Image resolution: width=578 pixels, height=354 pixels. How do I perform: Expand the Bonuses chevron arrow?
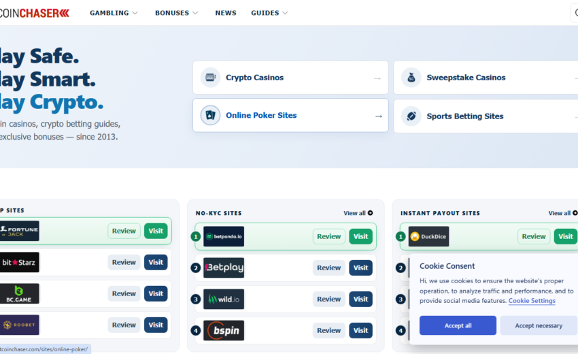coord(195,13)
